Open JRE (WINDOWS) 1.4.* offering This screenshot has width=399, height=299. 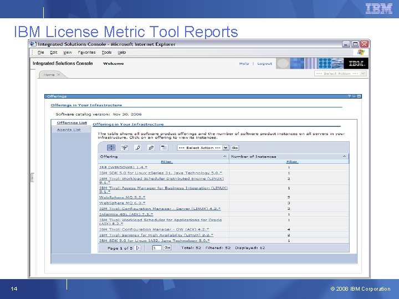coord(123,167)
